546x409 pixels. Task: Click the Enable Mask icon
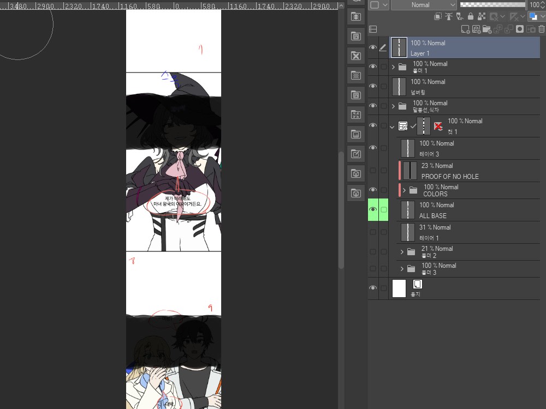coord(494,16)
